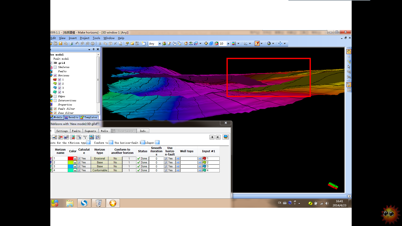The width and height of the screenshot is (402, 226).
Task: Click the question-mark icon in the dialog toolbar
Action: (98, 137)
